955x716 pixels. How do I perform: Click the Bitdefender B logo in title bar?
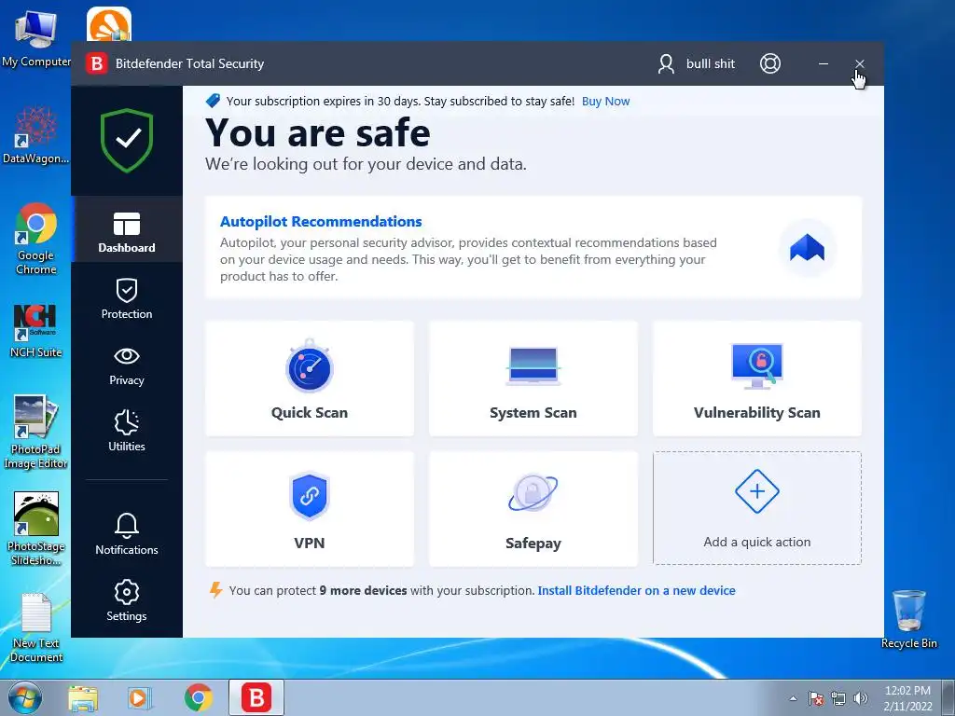(96, 63)
